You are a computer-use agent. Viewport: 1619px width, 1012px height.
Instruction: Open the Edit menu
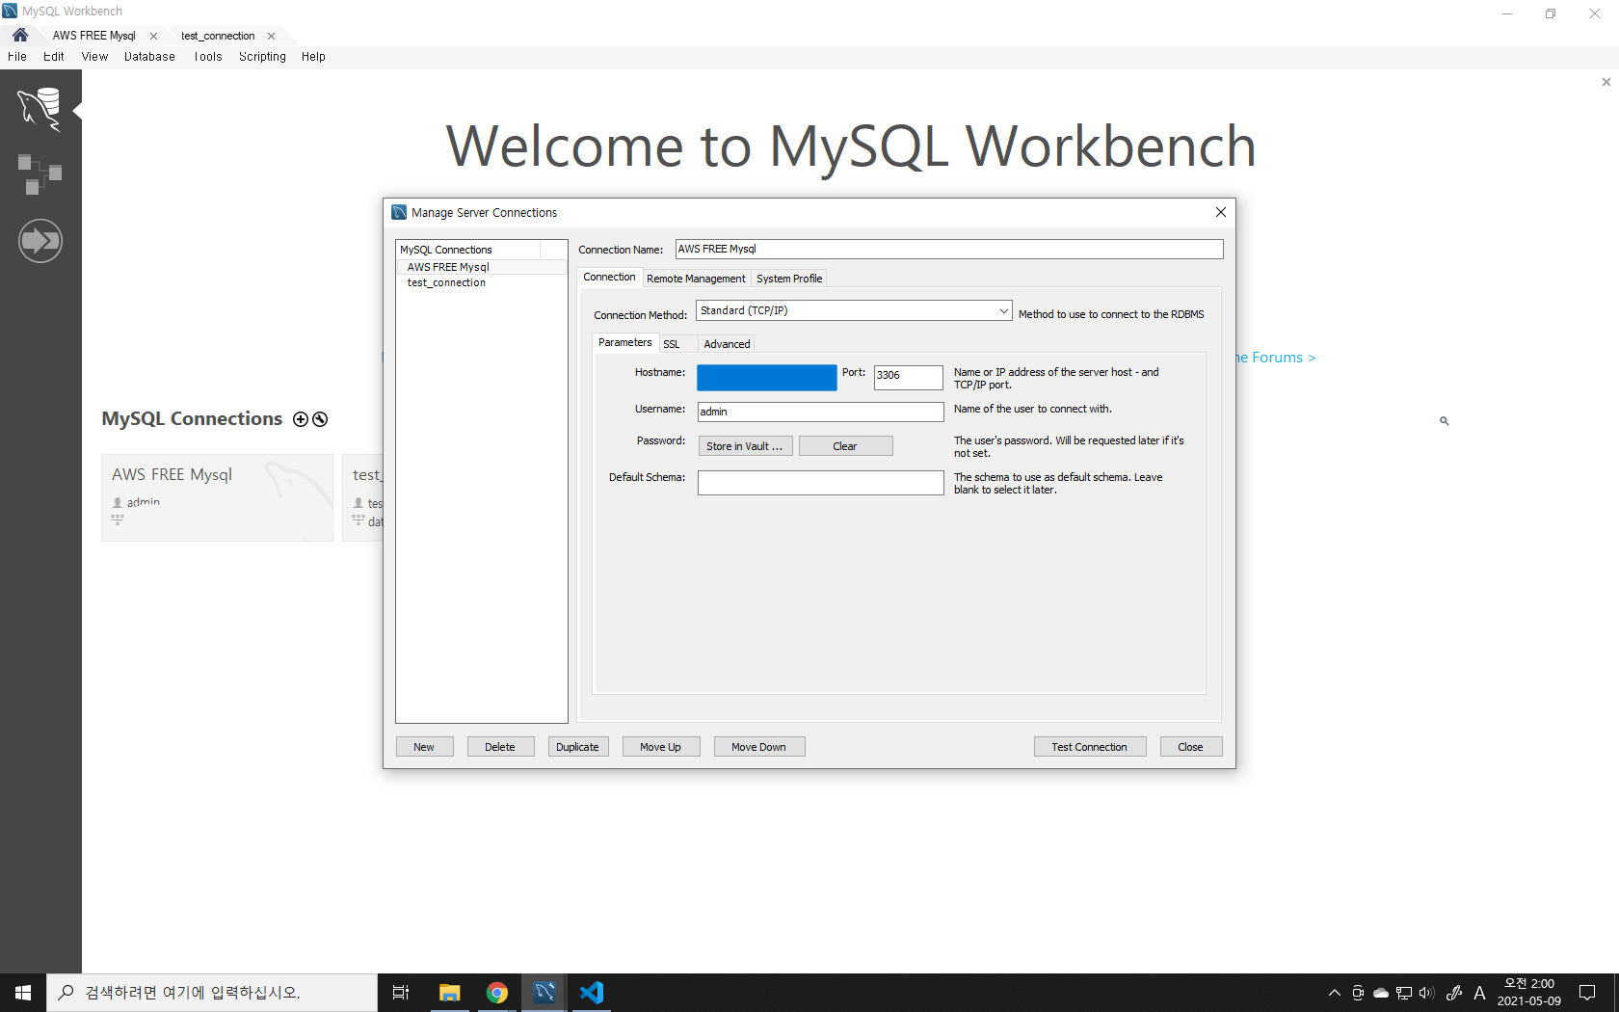pos(54,57)
